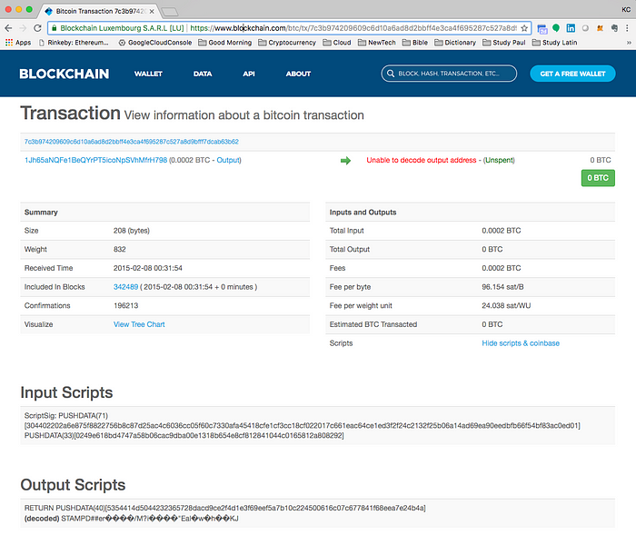Open the DATA menu

203,74
